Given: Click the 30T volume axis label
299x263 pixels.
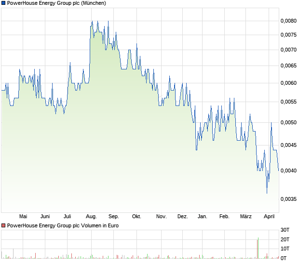Looking at the screenshot, I should [285, 230].
